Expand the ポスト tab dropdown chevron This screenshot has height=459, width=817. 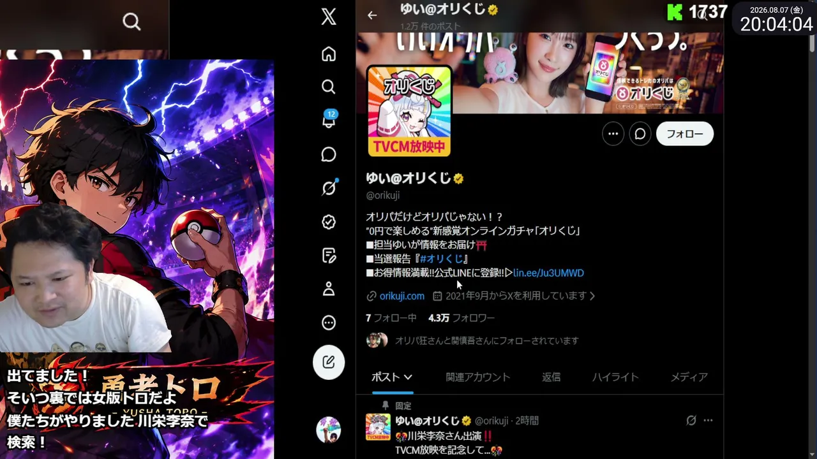pyautogui.click(x=408, y=377)
